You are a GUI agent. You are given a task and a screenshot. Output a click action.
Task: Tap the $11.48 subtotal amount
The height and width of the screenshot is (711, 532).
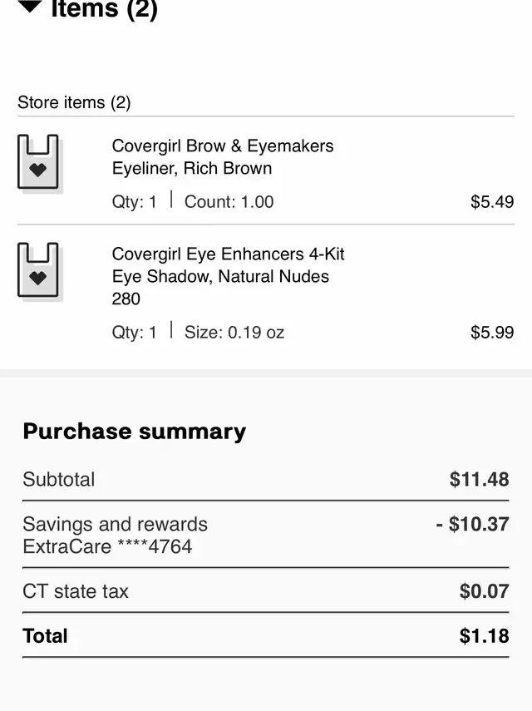coord(480,479)
